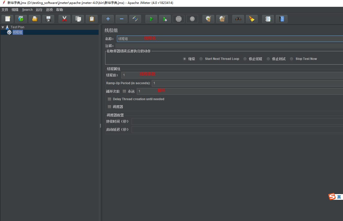Start the test with green play icon
This screenshot has width=343, height=221.
click(x=151, y=19)
